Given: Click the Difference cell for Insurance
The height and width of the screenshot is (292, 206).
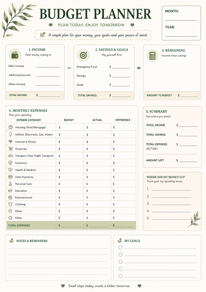Looking at the screenshot, I should pyautogui.click(x=123, y=163).
